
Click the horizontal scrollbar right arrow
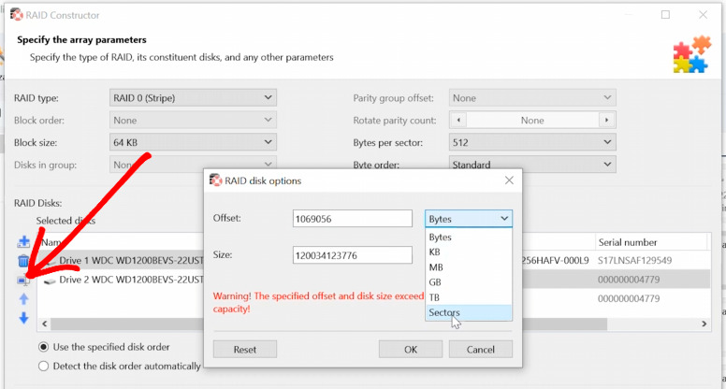(x=704, y=324)
